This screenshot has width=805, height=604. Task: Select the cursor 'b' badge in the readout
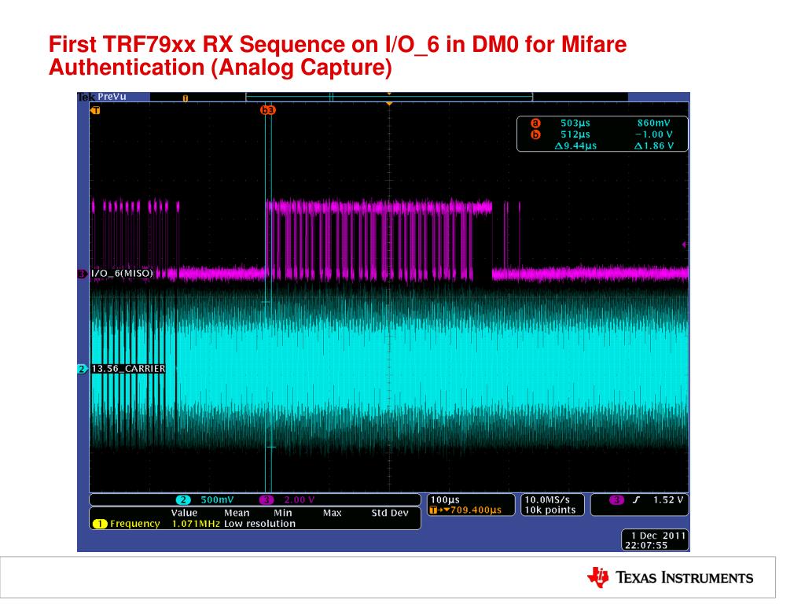[x=535, y=134]
